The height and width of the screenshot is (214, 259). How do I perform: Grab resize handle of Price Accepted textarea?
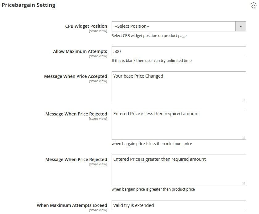(x=244, y=100)
